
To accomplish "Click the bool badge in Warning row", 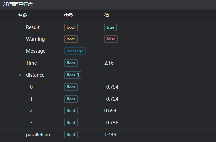I will pos(71,39).
